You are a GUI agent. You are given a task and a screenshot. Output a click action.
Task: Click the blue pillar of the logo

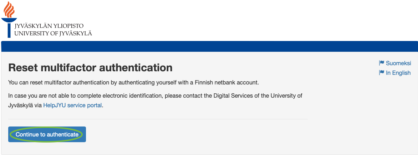pyautogui.click(x=9, y=30)
